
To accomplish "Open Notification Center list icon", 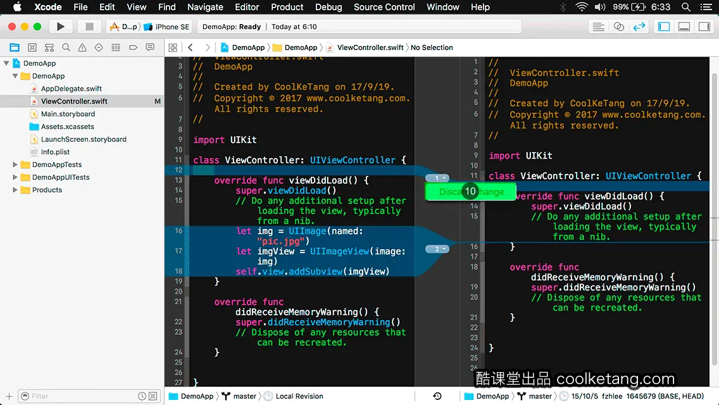I will (x=706, y=7).
